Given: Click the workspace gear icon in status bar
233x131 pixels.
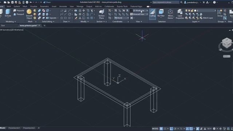Looking at the screenshot, I should click(x=214, y=128).
